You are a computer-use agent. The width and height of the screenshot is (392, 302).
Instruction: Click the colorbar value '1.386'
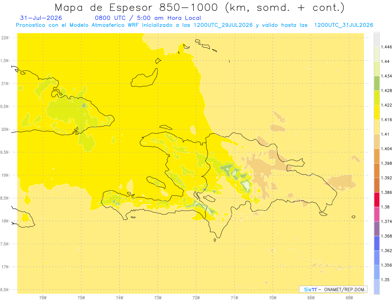pyautogui.click(x=386, y=192)
